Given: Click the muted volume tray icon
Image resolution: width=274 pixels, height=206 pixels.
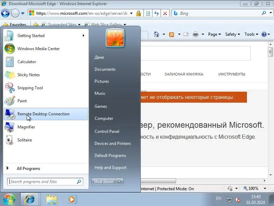Looking at the screenshot, I should tap(238, 199).
